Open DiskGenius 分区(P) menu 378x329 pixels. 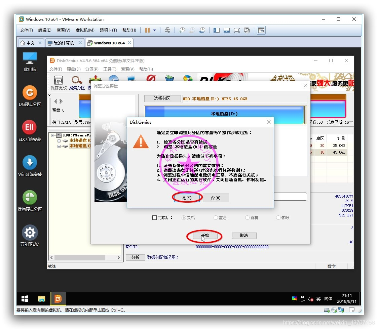tap(92, 69)
